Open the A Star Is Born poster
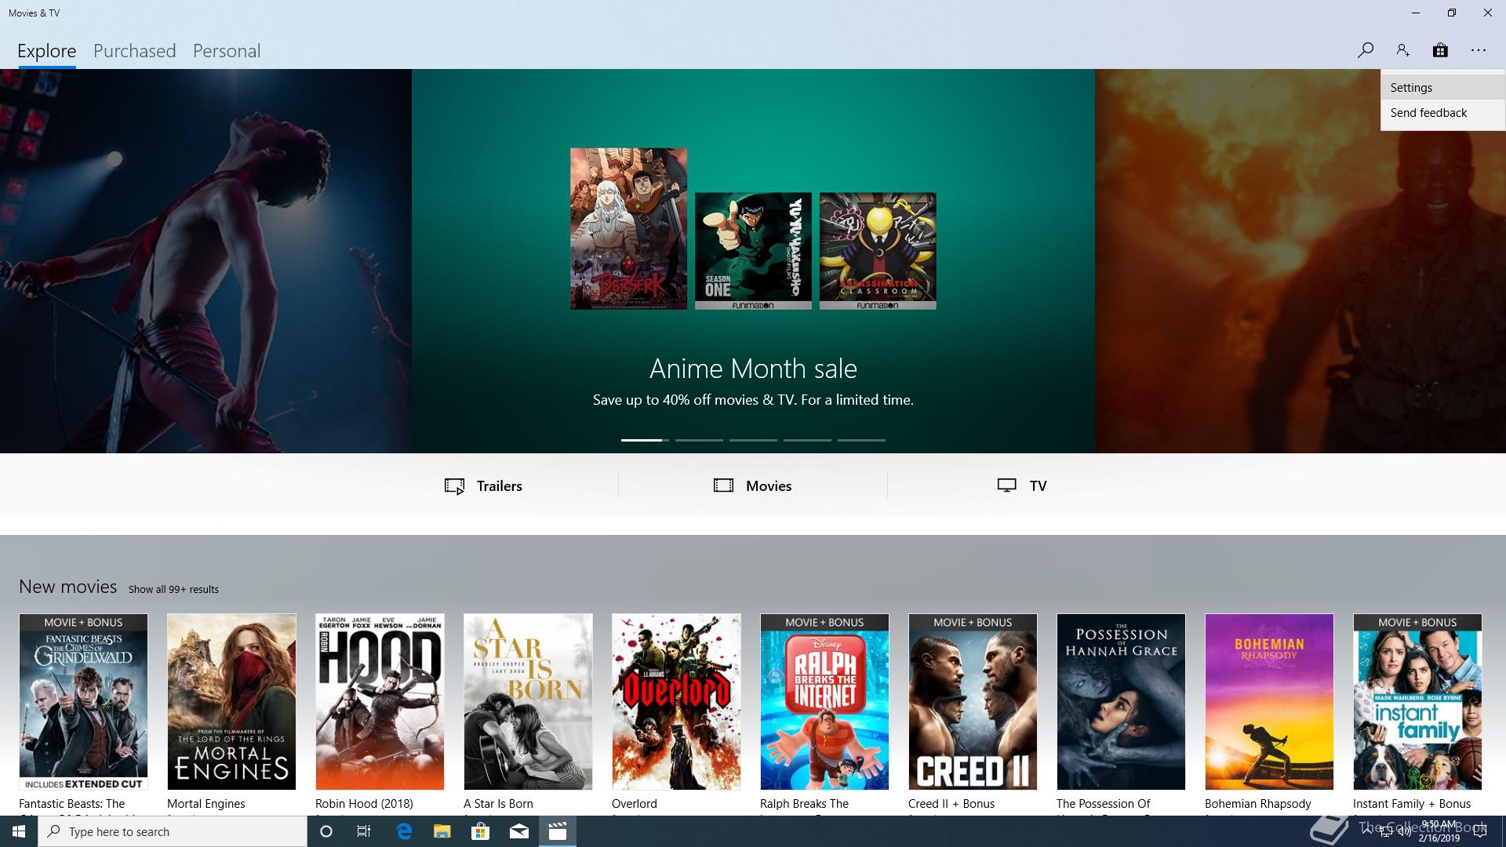1506x847 pixels. click(528, 701)
